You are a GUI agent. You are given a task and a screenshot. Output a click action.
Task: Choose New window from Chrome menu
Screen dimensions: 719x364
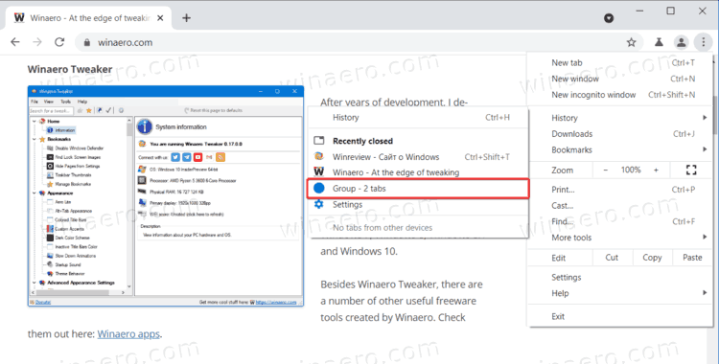(620, 79)
